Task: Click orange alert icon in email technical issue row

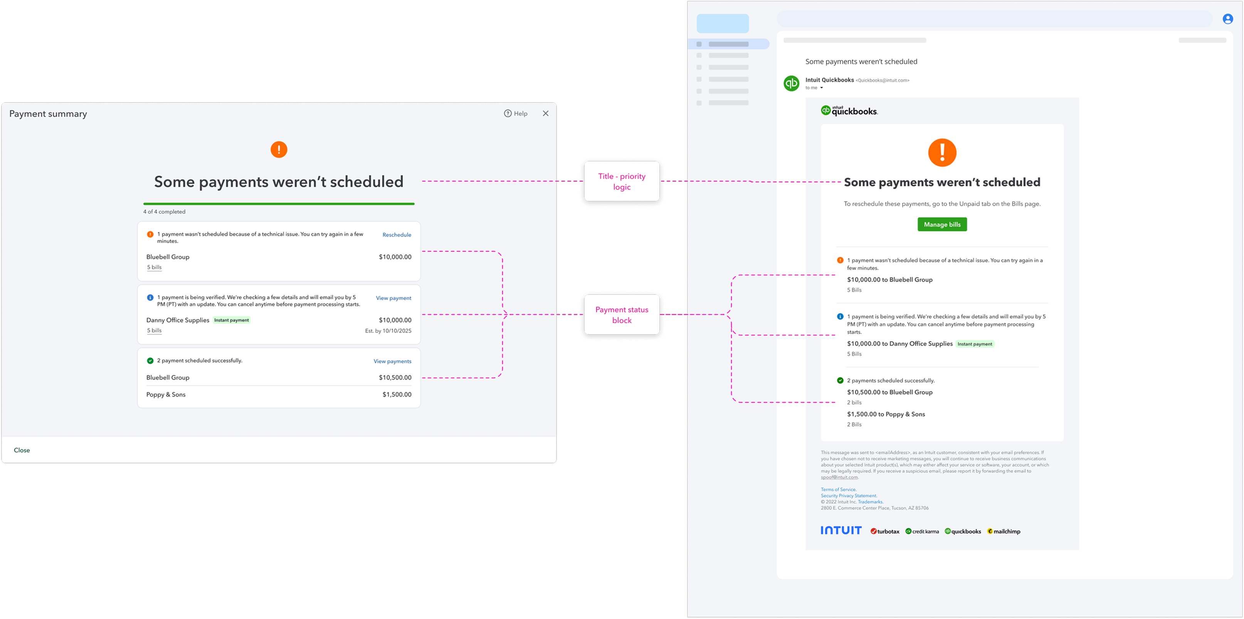Action: (x=840, y=260)
